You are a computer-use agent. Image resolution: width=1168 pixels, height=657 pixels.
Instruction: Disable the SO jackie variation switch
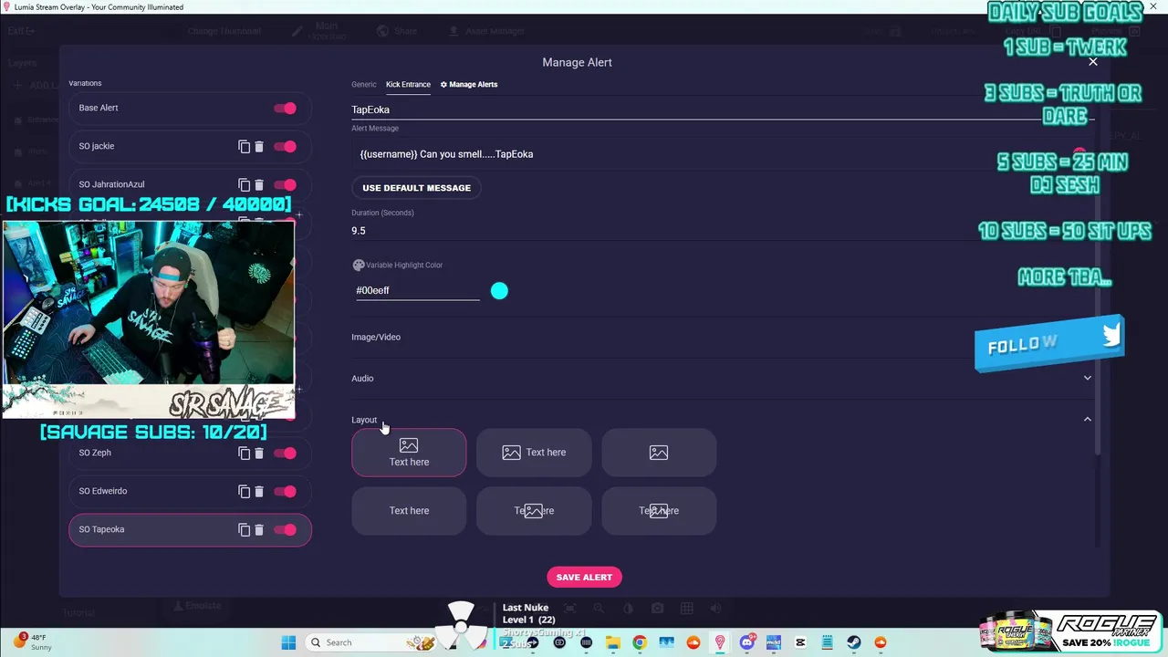pos(286,146)
